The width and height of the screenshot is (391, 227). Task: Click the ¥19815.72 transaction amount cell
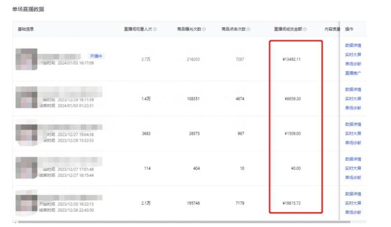click(x=295, y=203)
